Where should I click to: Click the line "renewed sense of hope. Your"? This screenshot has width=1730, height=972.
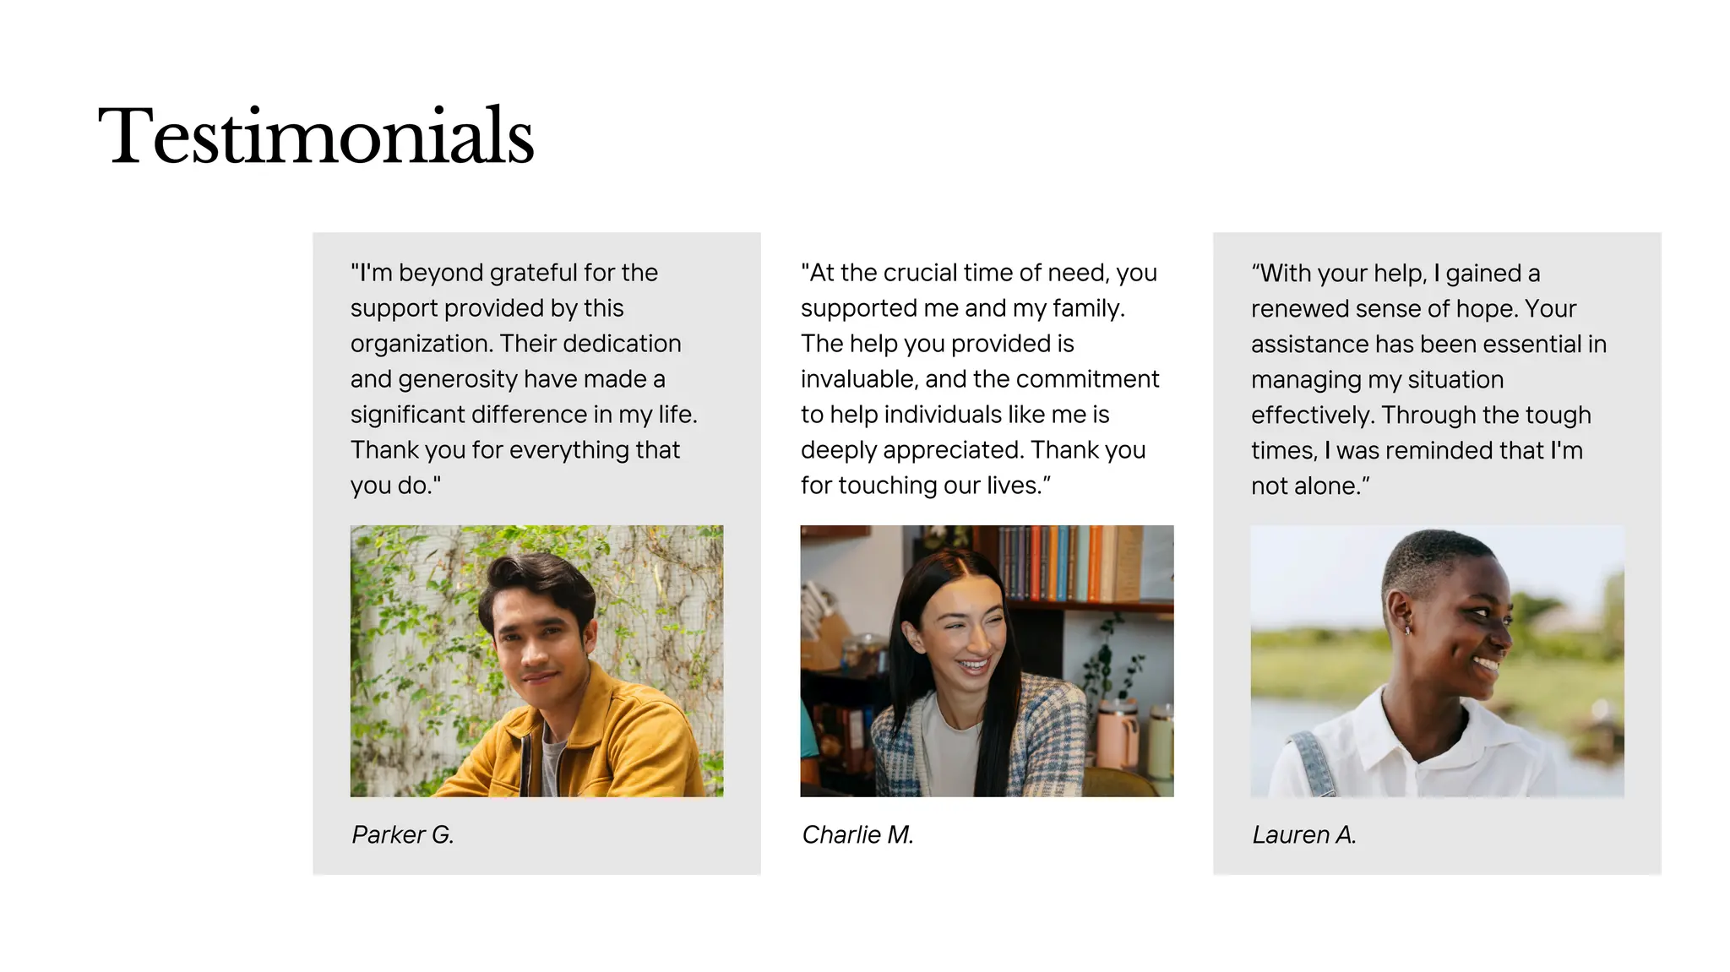pos(1413,309)
